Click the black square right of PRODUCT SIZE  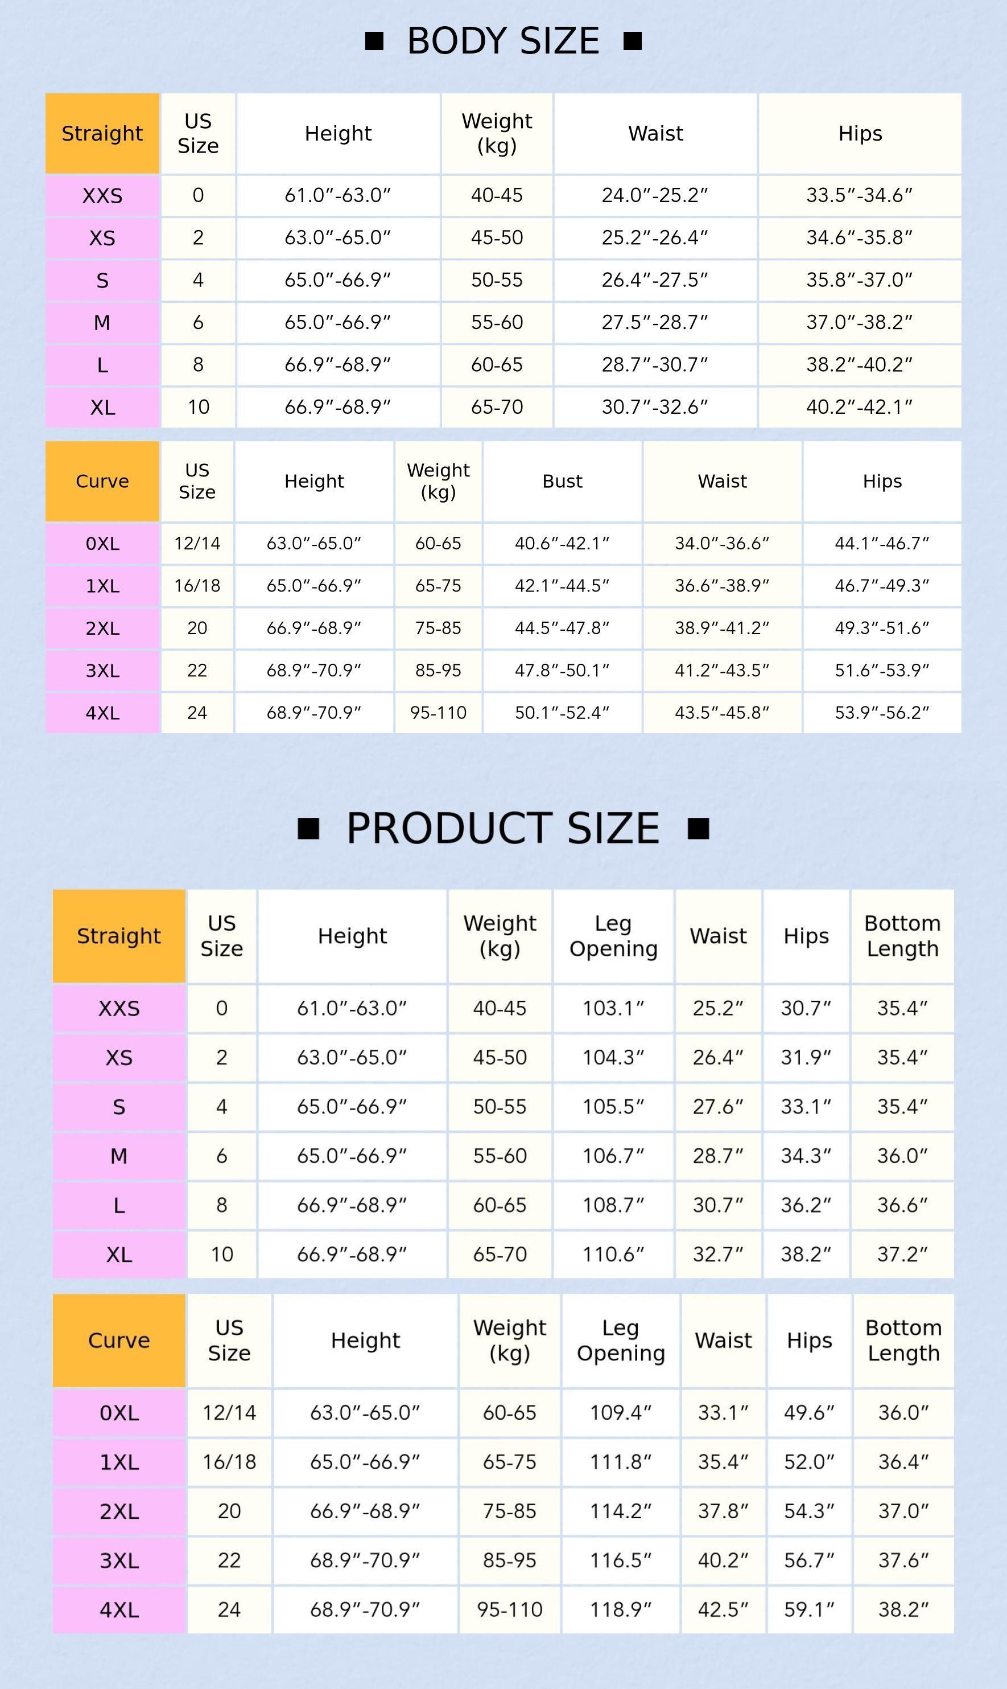(698, 829)
